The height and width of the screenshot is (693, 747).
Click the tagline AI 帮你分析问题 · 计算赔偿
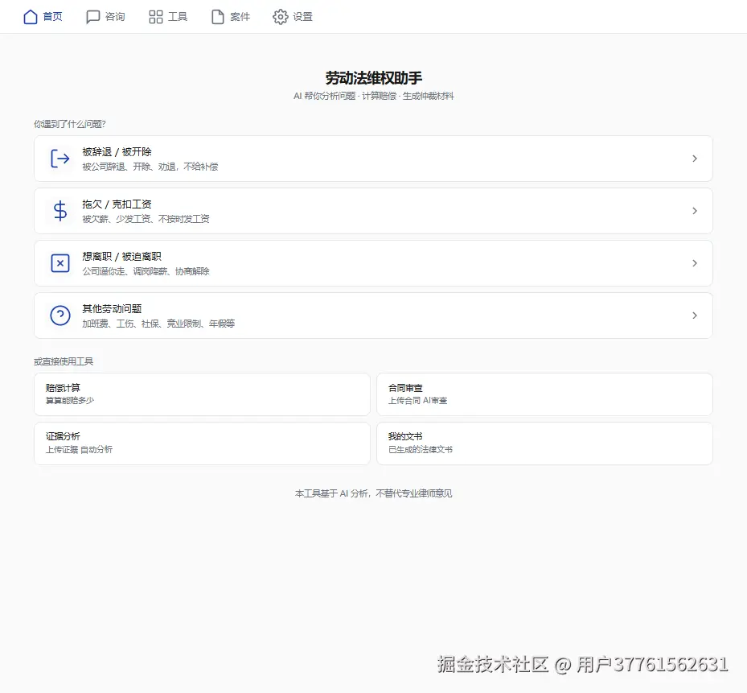[x=345, y=96]
